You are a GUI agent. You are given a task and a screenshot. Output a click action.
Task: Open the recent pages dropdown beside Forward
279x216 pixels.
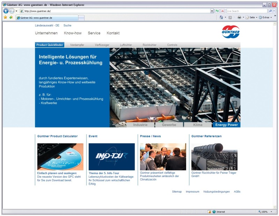click(16, 11)
